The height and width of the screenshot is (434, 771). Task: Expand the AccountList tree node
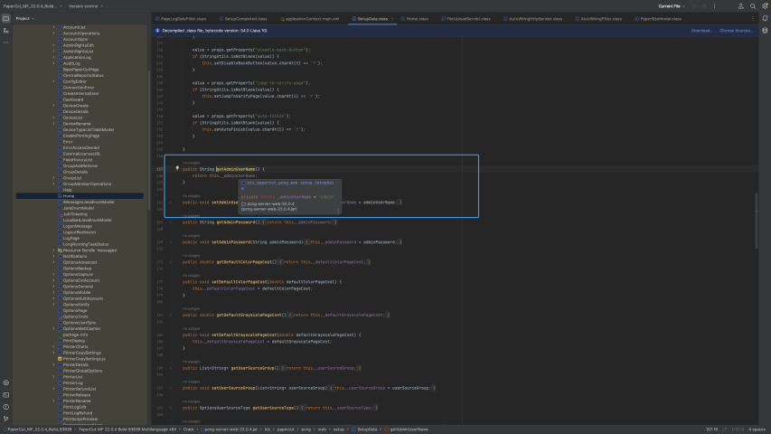pyautogui.click(x=53, y=27)
